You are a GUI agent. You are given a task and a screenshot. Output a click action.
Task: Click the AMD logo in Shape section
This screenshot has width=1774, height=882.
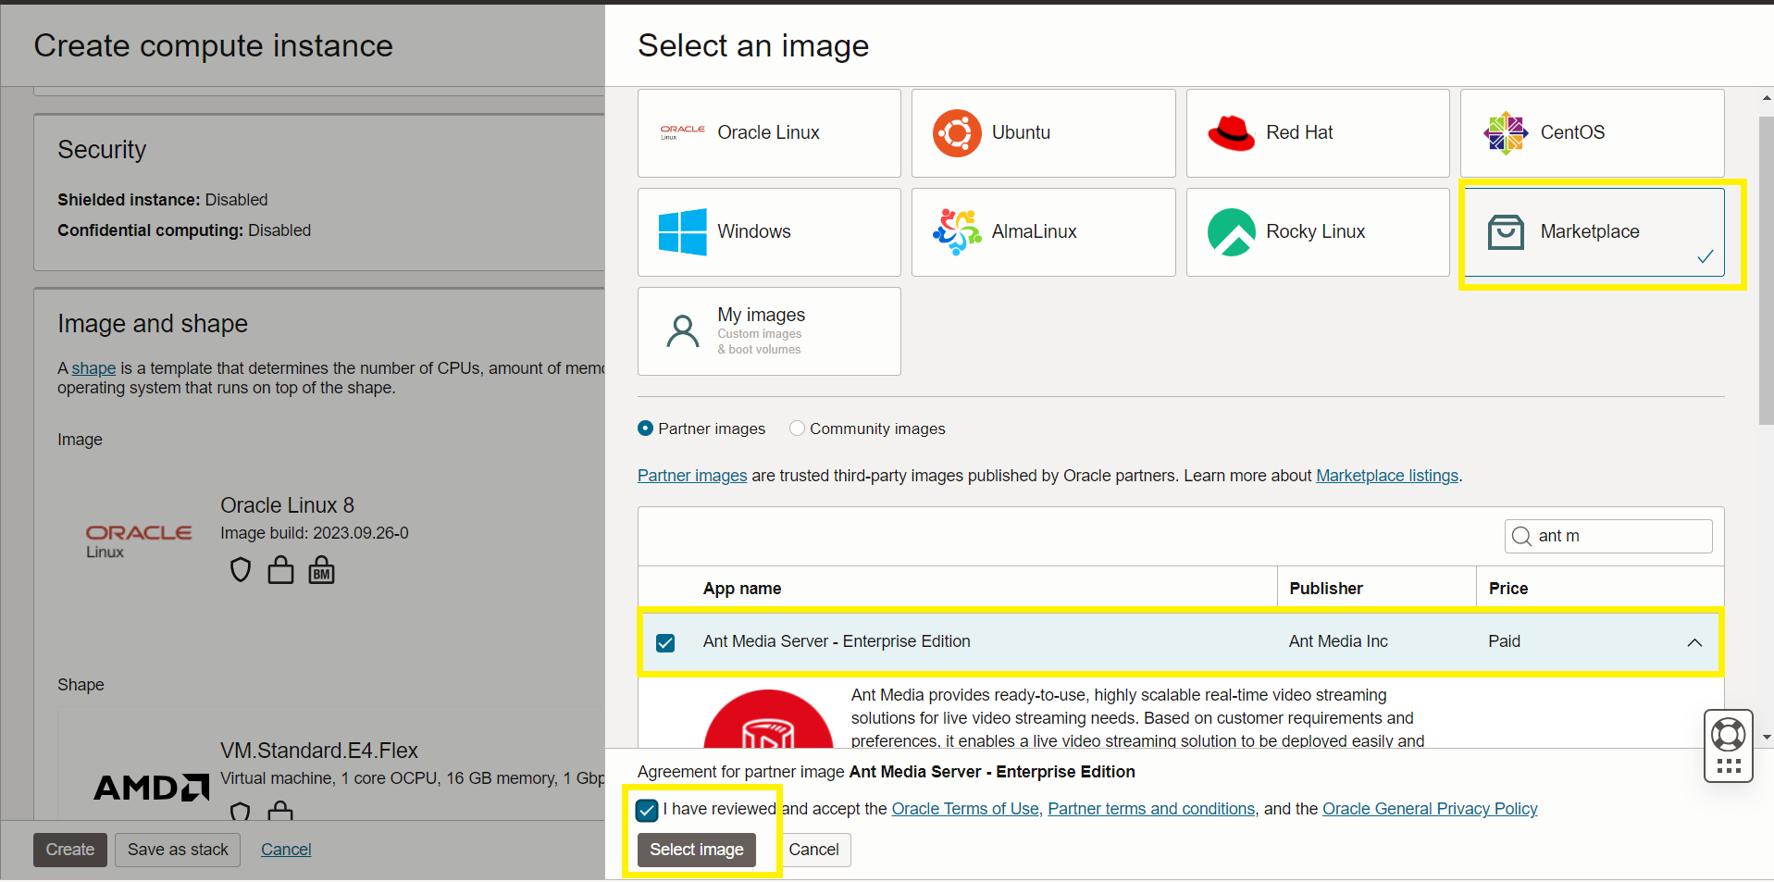(152, 788)
